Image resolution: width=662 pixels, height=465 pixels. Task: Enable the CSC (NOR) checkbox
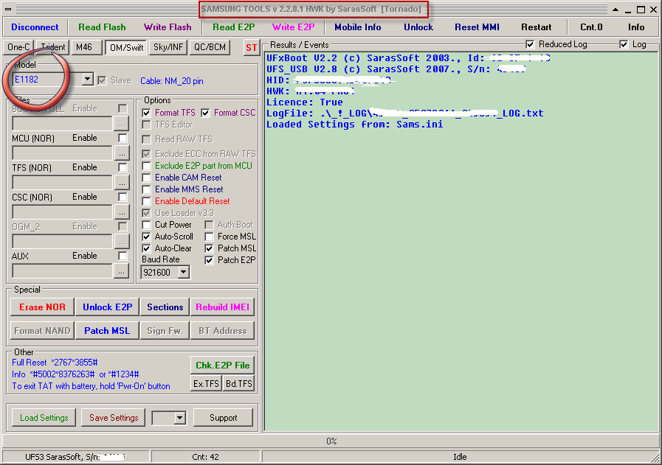point(123,197)
